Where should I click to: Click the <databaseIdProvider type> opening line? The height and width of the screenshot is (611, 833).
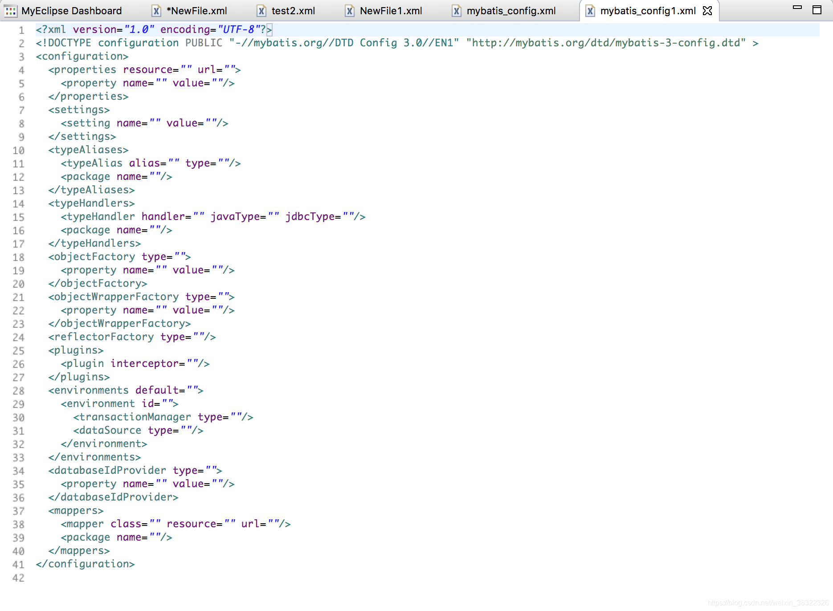tap(135, 471)
